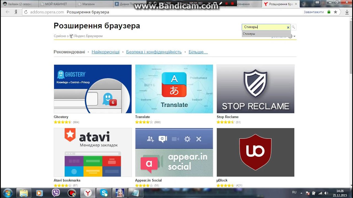The height and width of the screenshot is (198, 353).
Task: Open the Найкорисніші category link
Action: tap(106, 52)
